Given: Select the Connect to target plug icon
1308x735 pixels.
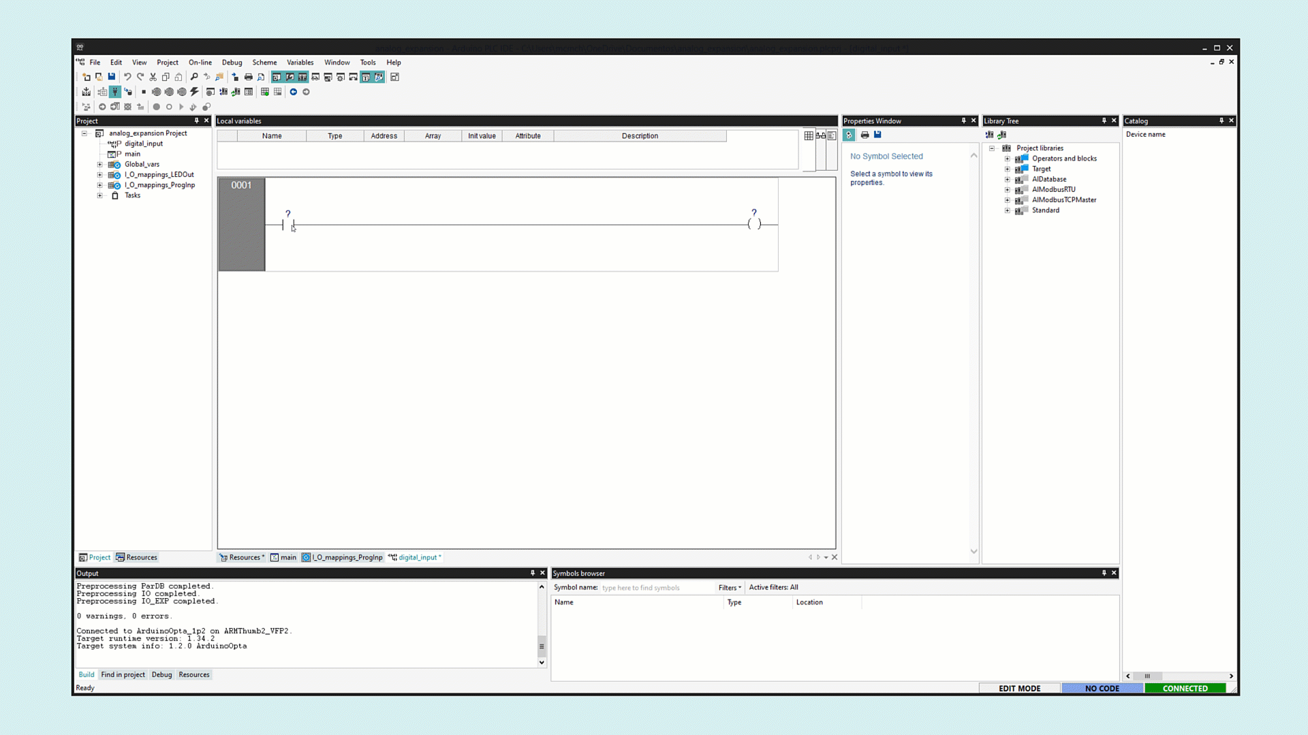Looking at the screenshot, I should (114, 92).
